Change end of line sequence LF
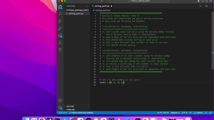Viewport: 214px width, 120px height. pos(190,113)
